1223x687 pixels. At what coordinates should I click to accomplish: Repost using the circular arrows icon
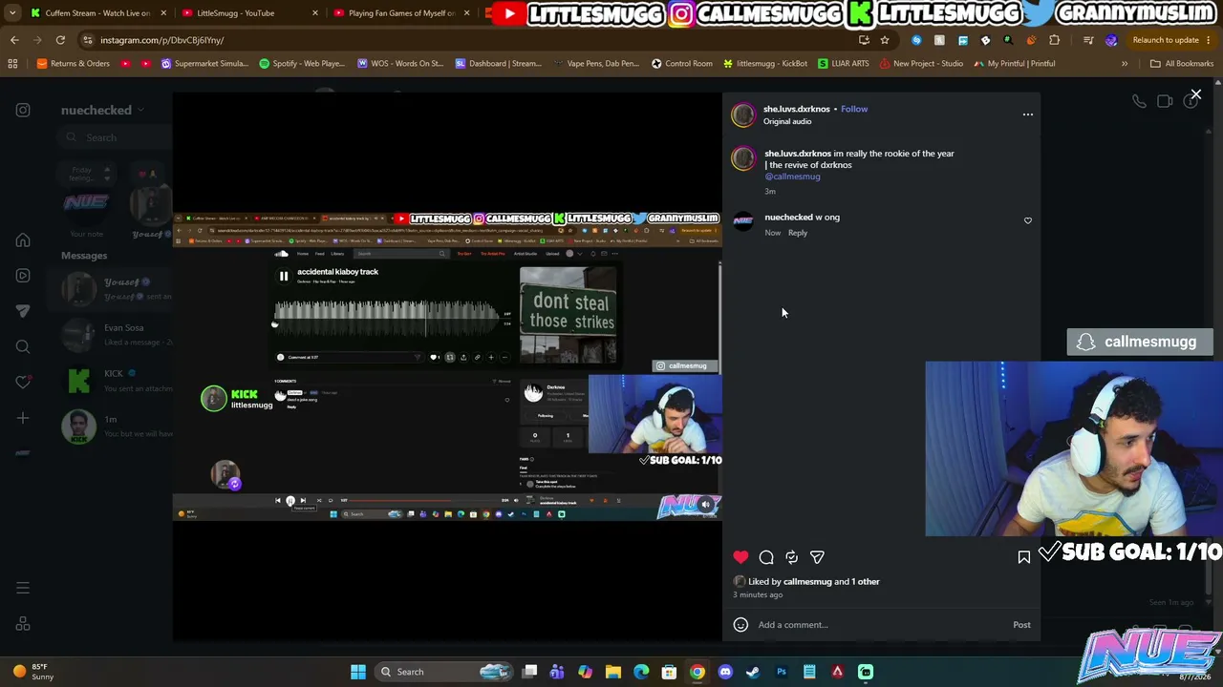click(791, 557)
